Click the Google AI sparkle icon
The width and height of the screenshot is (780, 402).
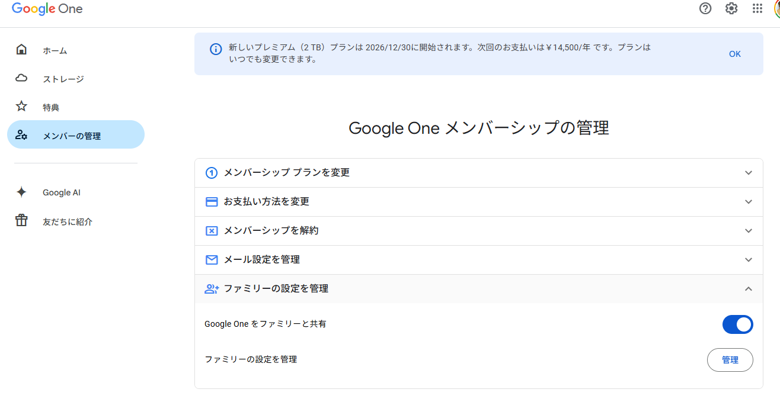[21, 192]
